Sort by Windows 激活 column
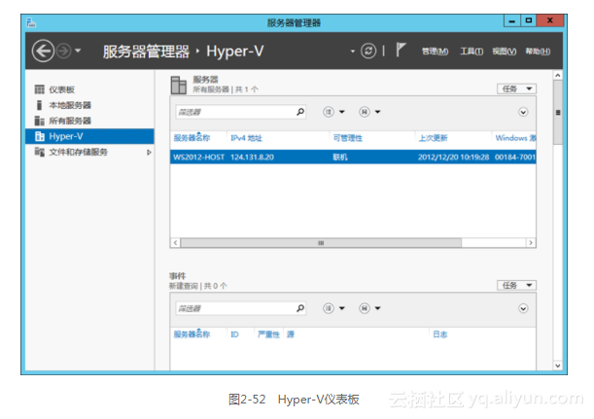Viewport: 594px width, 419px height. [x=514, y=138]
